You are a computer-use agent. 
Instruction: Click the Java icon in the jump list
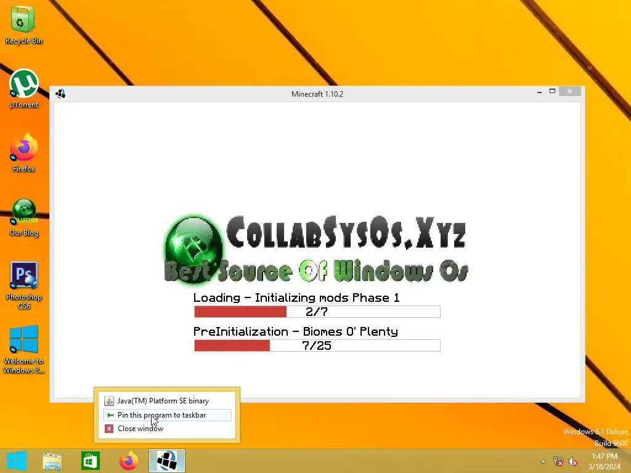point(109,401)
